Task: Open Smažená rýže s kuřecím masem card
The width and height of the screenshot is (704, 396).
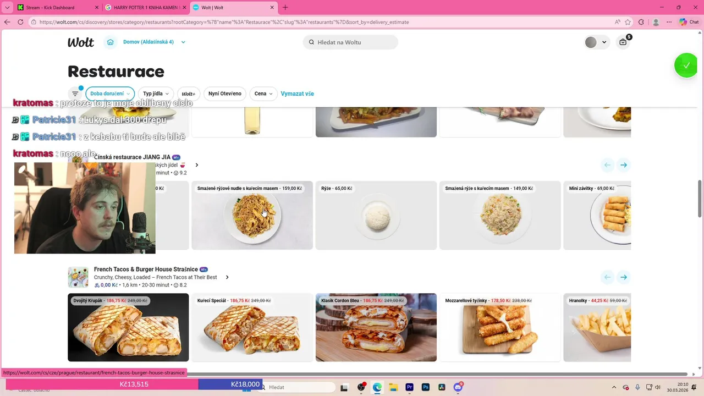Action: coord(500,216)
